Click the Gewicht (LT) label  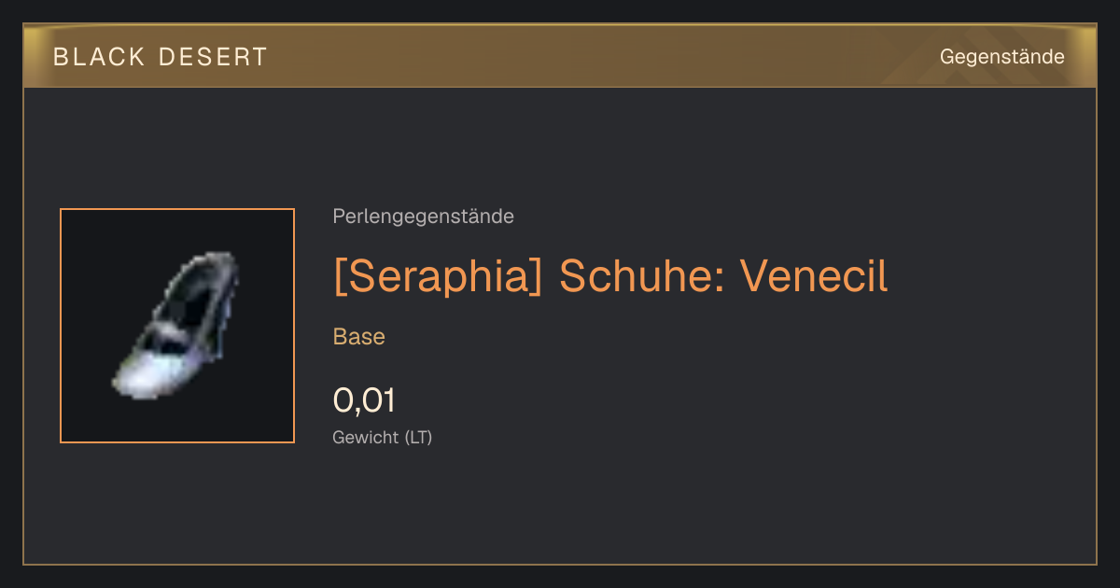coord(383,437)
